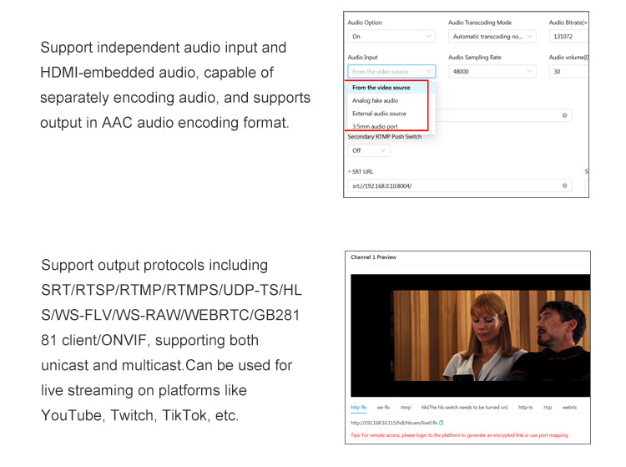
Task: Click the http://192.168.10.115 stream URL text
Action: [x=394, y=423]
